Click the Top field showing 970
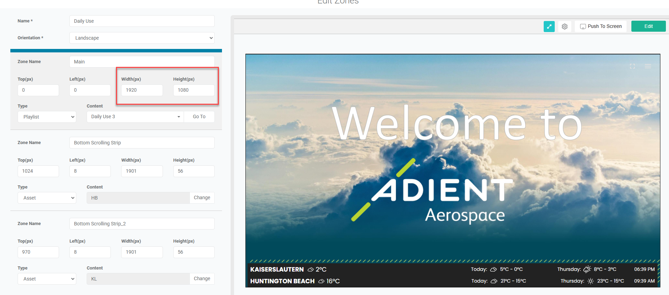The image size is (669, 295). pos(38,252)
